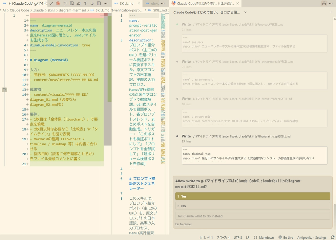Open the Write thumbnail-svg SKILL.md entry
336x240 pixels.
pyautogui.click(x=236, y=136)
